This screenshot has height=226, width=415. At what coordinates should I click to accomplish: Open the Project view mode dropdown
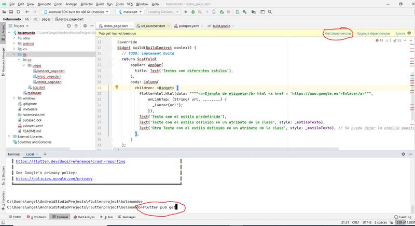pyautogui.click(x=19, y=26)
